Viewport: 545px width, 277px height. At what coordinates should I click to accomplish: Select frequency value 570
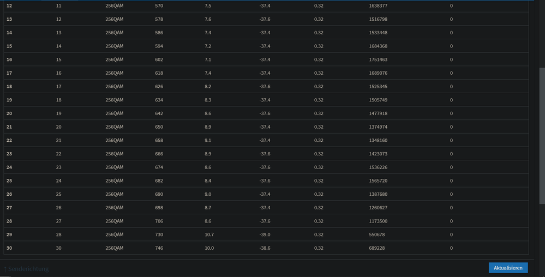[159, 6]
